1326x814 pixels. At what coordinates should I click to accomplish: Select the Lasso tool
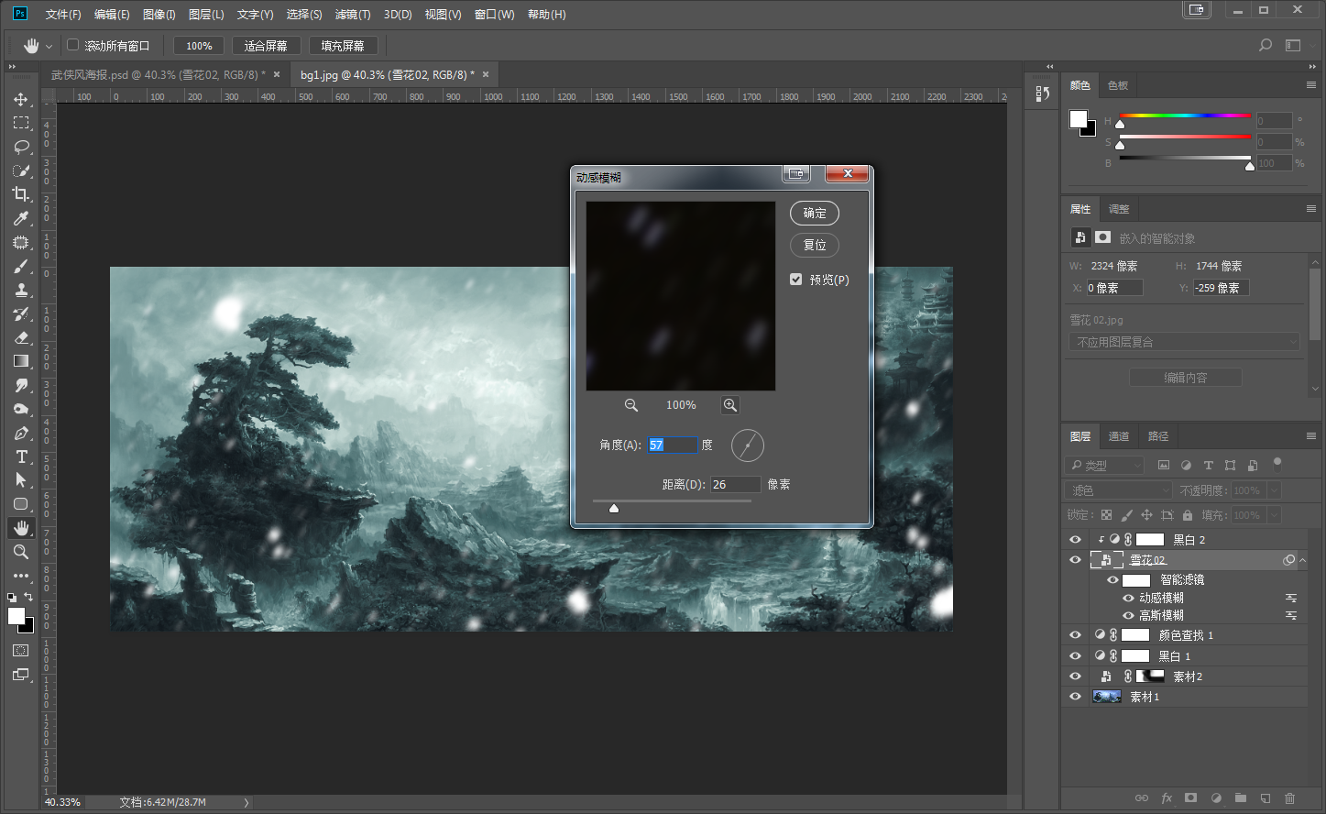(21, 147)
